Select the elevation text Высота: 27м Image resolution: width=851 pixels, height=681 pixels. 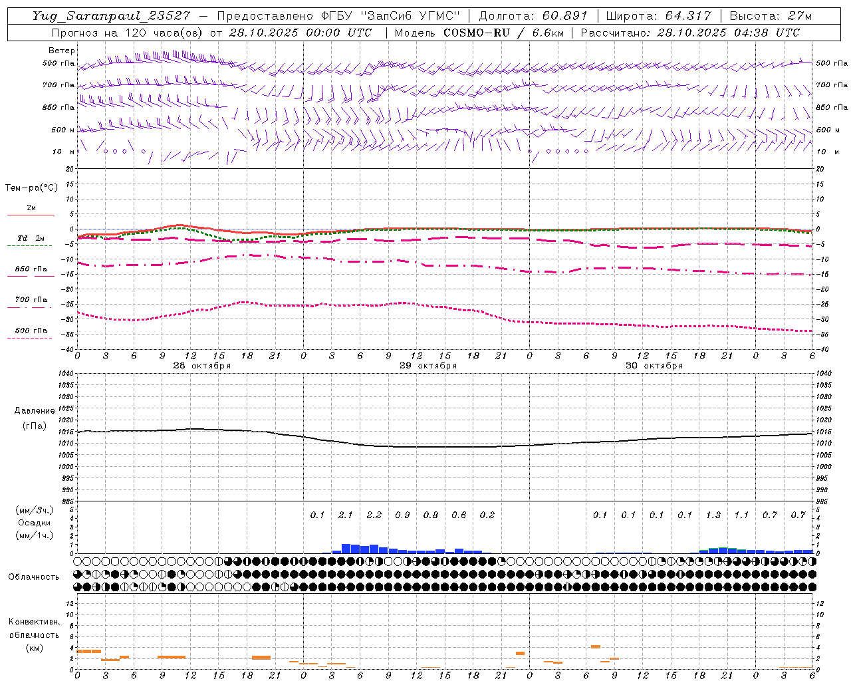pos(771,16)
